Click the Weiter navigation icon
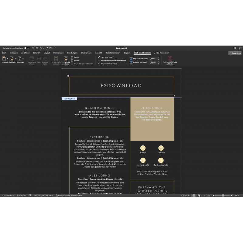 point(72,60)
